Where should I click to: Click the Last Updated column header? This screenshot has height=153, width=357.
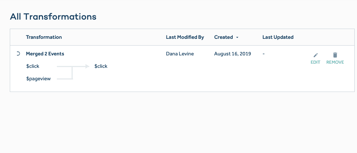pos(278,37)
